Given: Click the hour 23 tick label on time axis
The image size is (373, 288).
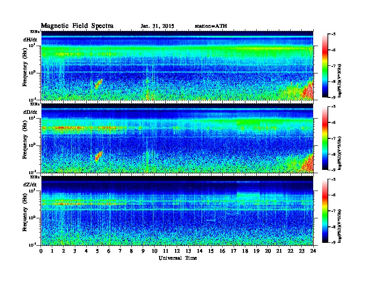Looking at the screenshot, I should click(302, 251).
